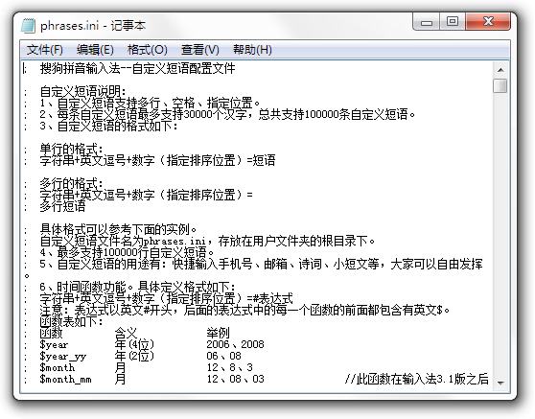Click the window title phrases.ini - 记事本

coord(93,26)
